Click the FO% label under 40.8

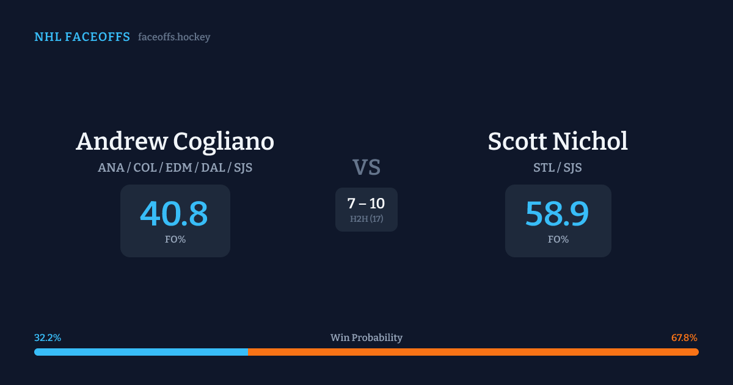tap(175, 240)
